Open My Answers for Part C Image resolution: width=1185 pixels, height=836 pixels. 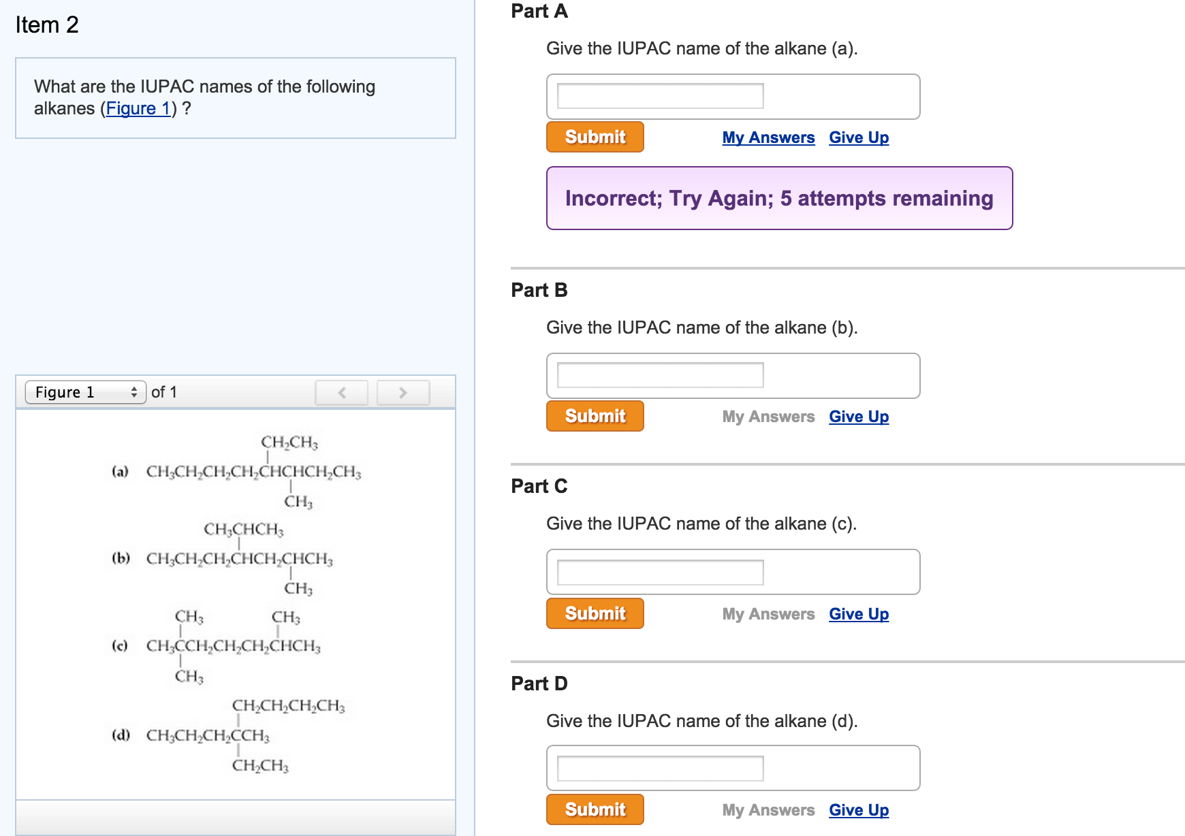(x=768, y=614)
